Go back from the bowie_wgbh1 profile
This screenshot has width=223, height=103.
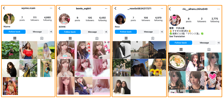click(x=60, y=8)
